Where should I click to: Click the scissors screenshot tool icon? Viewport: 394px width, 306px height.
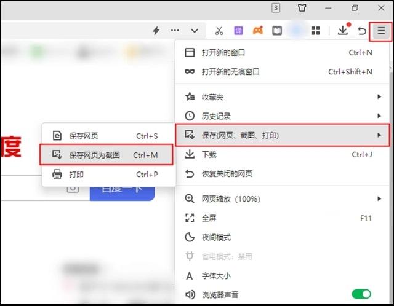(x=219, y=31)
